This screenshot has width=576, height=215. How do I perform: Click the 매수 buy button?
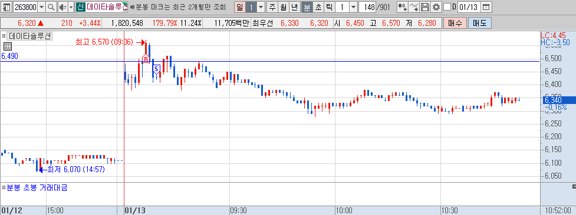[x=455, y=23]
